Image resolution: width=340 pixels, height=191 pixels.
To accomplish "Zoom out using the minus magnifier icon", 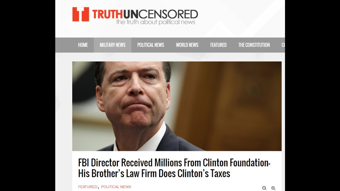I will pyautogui.click(x=264, y=188).
